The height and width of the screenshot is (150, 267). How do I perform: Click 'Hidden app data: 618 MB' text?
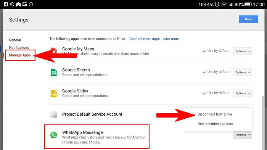click(x=81, y=142)
